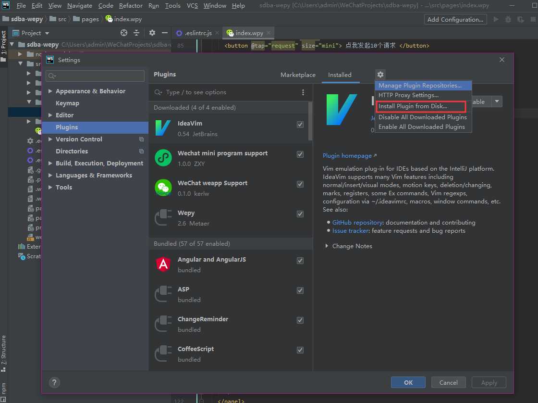The image size is (538, 403).
Task: Open the 1: Project side tool window
Action: [3, 46]
